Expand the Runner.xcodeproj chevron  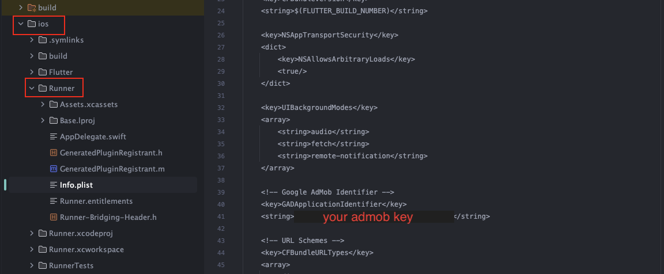pyautogui.click(x=32, y=233)
